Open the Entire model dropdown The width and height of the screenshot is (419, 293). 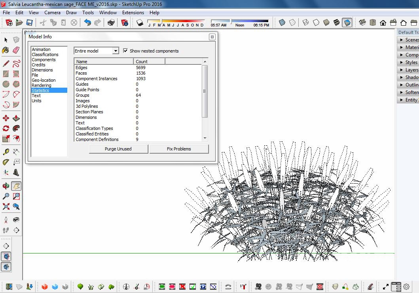(x=96, y=51)
